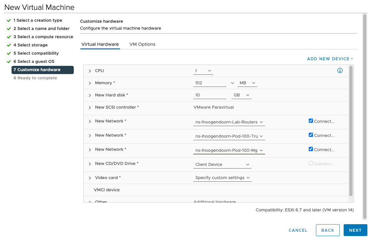Open the ADD NEW DEVICE menu
The height and width of the screenshot is (239, 371).
pos(330,59)
